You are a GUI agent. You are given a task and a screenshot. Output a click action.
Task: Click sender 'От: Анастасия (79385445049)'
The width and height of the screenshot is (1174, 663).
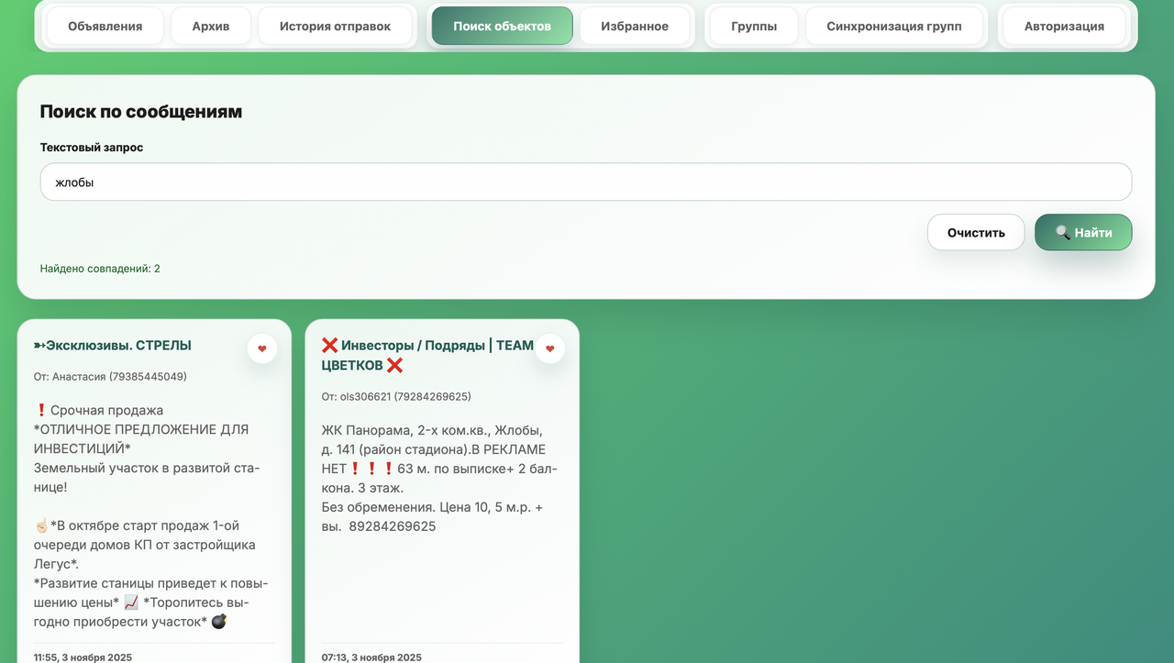(111, 376)
